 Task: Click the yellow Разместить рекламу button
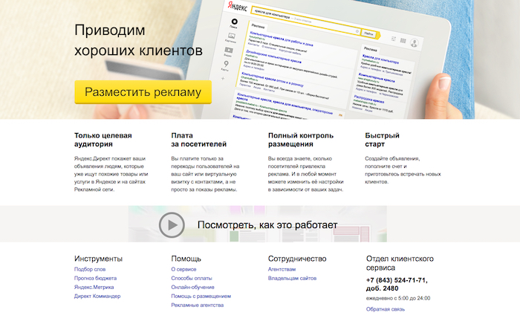point(143,92)
